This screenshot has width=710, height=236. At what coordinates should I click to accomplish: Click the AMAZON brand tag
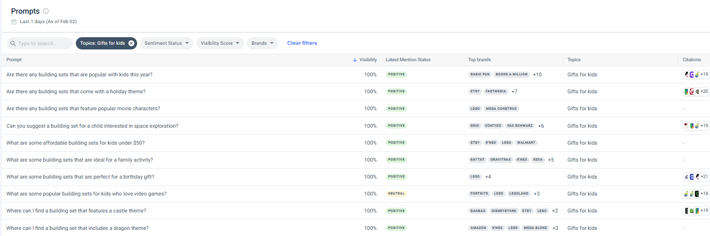(479, 228)
